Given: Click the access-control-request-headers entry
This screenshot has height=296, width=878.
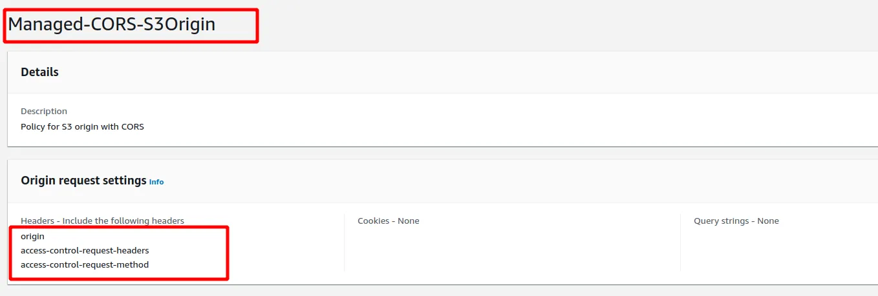Looking at the screenshot, I should pyautogui.click(x=85, y=250).
